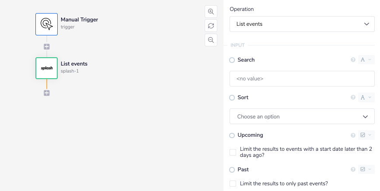Show help for the Past field
This screenshot has height=191, width=380.
(353, 170)
